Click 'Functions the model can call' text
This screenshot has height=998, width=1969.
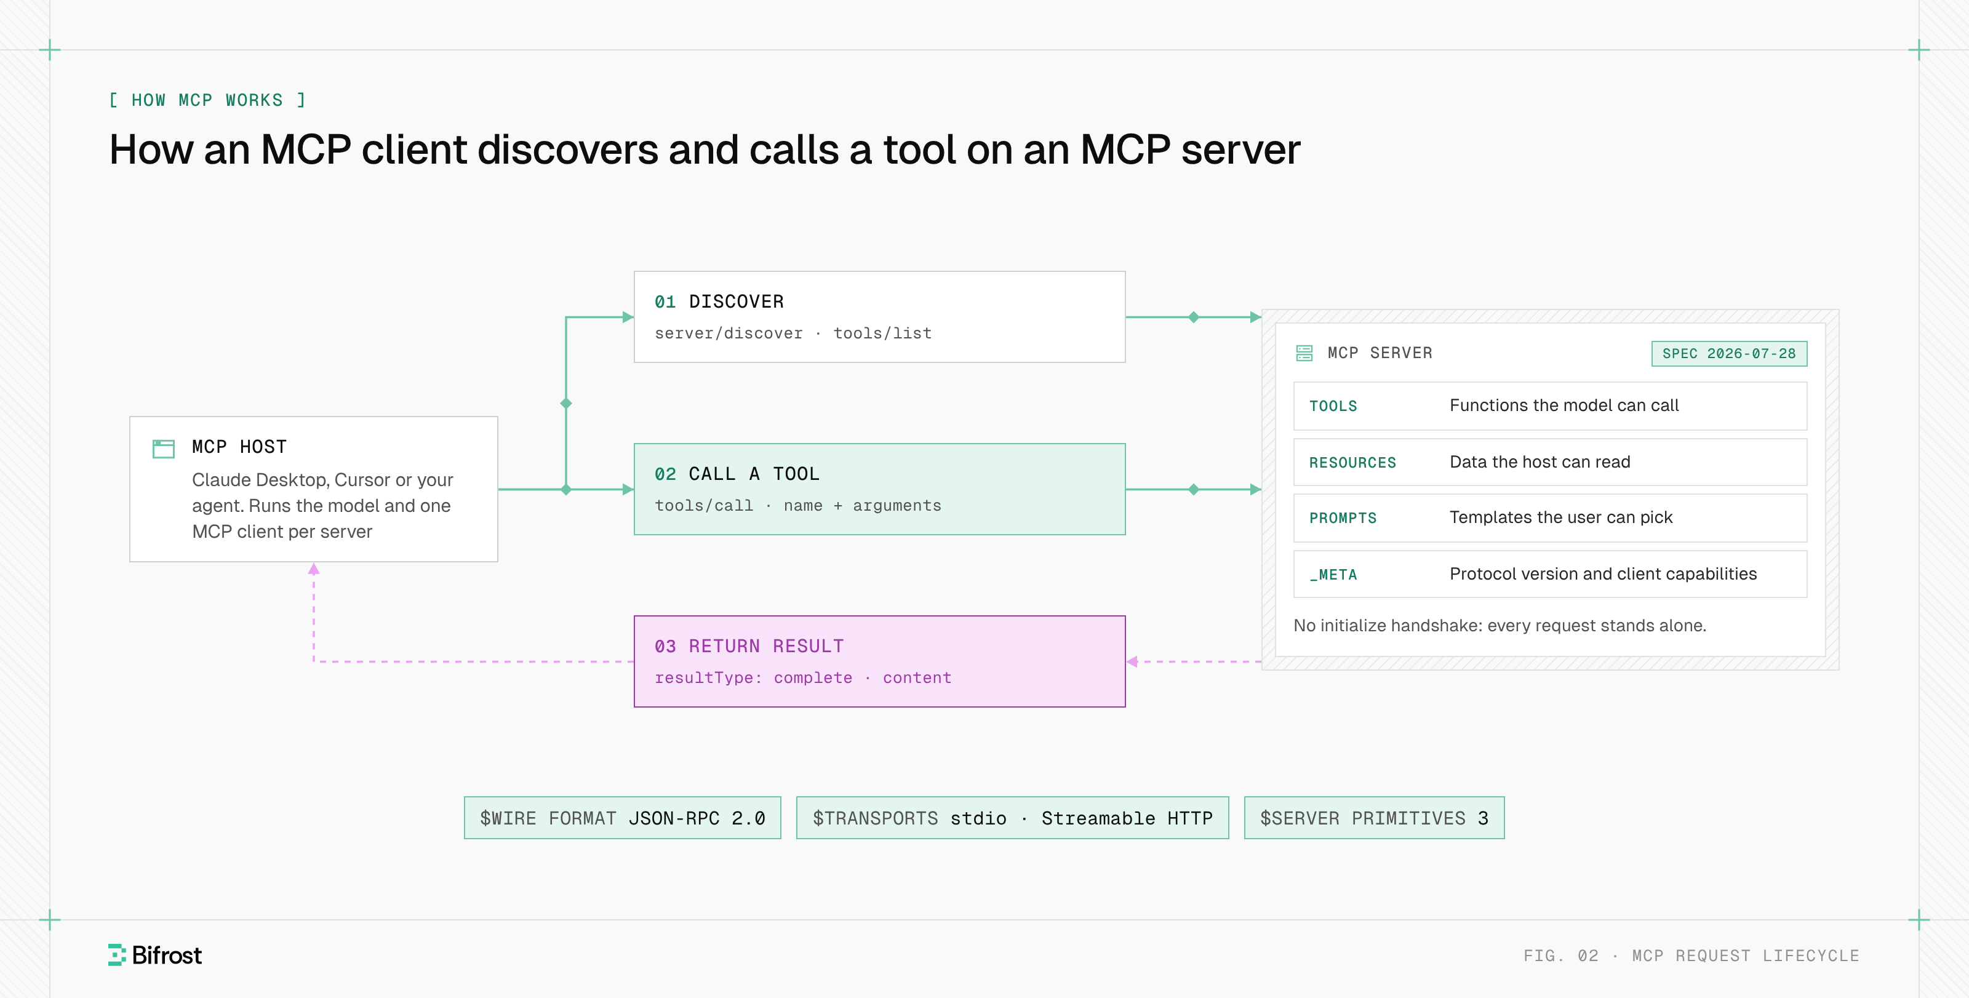pyautogui.click(x=1564, y=405)
